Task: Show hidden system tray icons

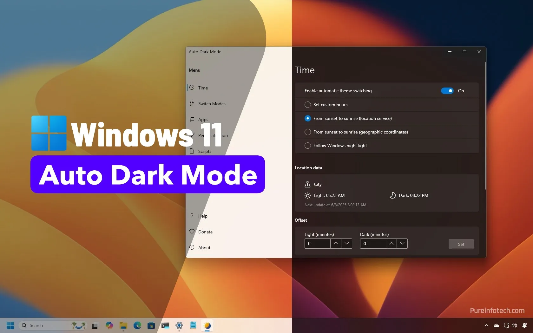Action: pos(486,325)
